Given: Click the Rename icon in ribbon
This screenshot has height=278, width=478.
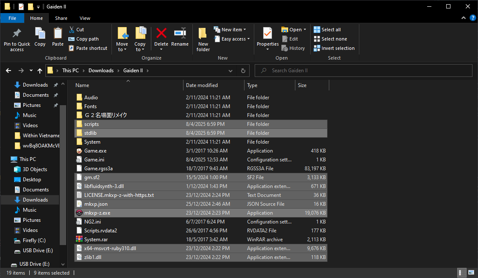Looking at the screenshot, I should [180, 34].
